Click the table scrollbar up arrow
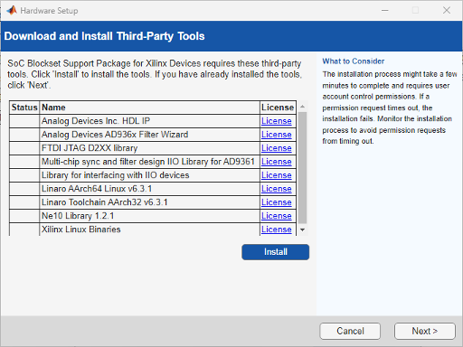The image size is (463, 347). coord(303,107)
